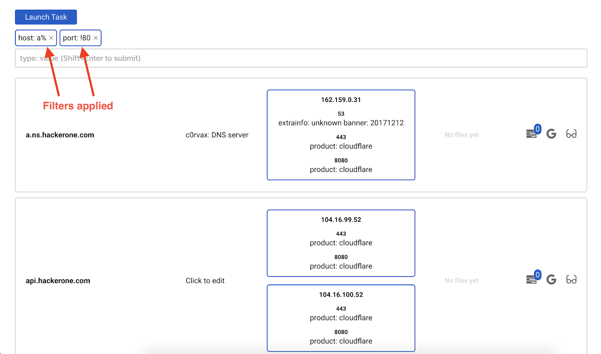Click port 8080 under 104.16.100.52
The height and width of the screenshot is (354, 601).
(341, 332)
